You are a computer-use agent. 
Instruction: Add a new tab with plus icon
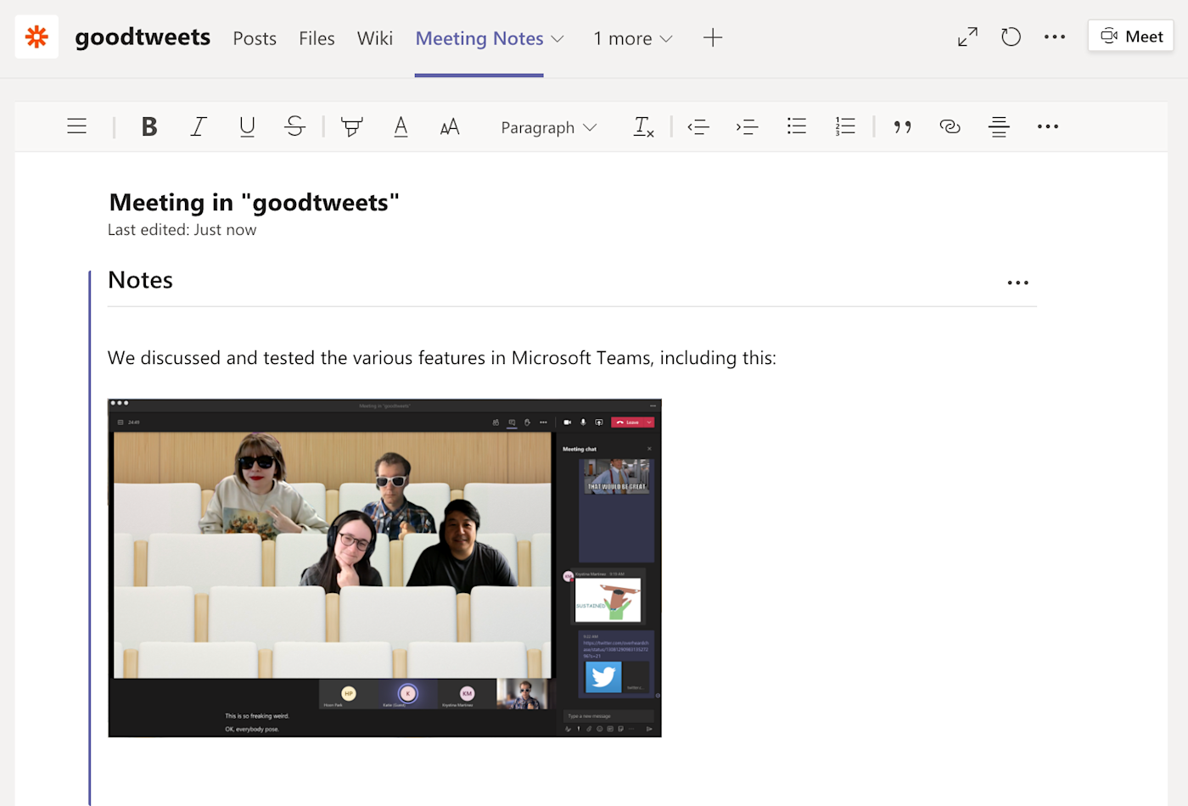pos(713,37)
